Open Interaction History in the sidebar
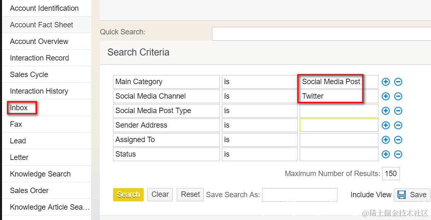The width and height of the screenshot is (431, 220). [x=46, y=91]
